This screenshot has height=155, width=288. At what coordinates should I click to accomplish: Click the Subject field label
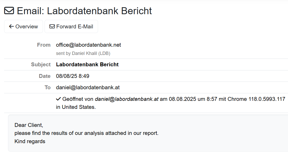click(41, 64)
